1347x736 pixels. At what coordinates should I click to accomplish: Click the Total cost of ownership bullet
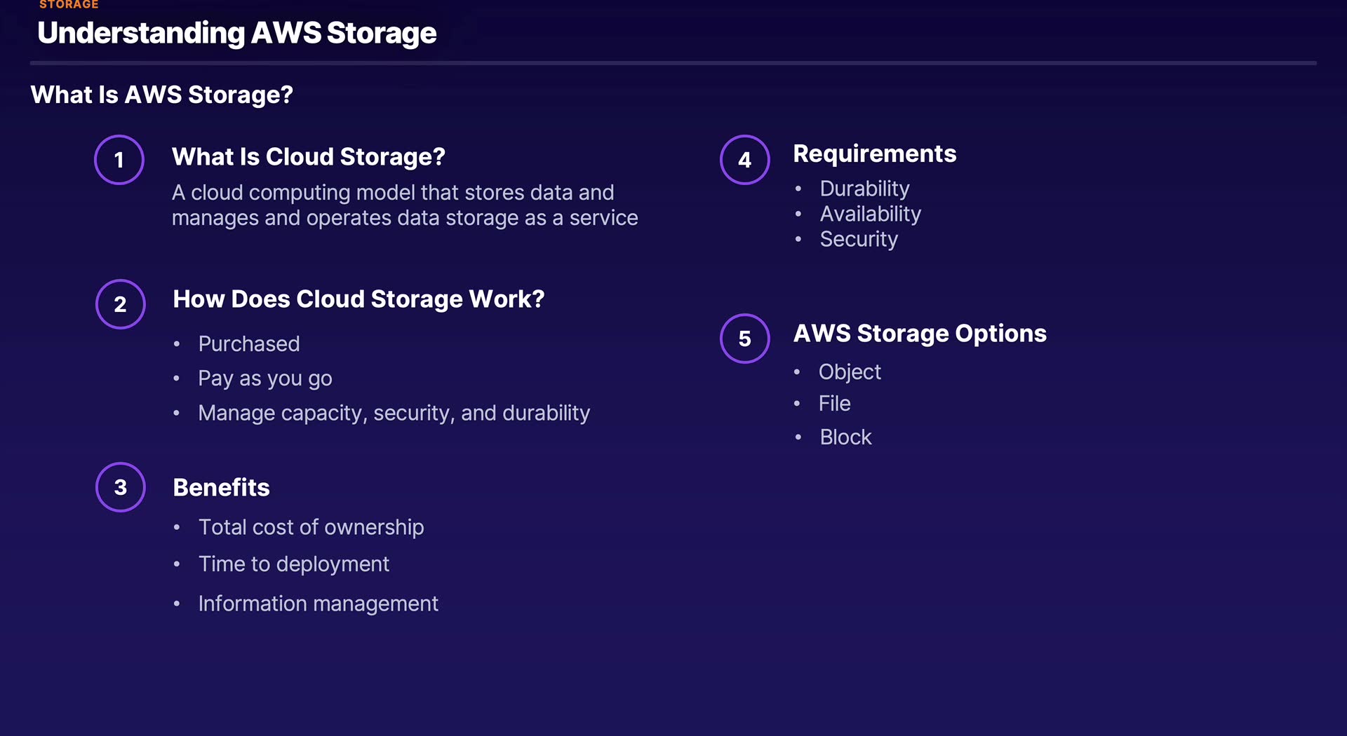[311, 527]
